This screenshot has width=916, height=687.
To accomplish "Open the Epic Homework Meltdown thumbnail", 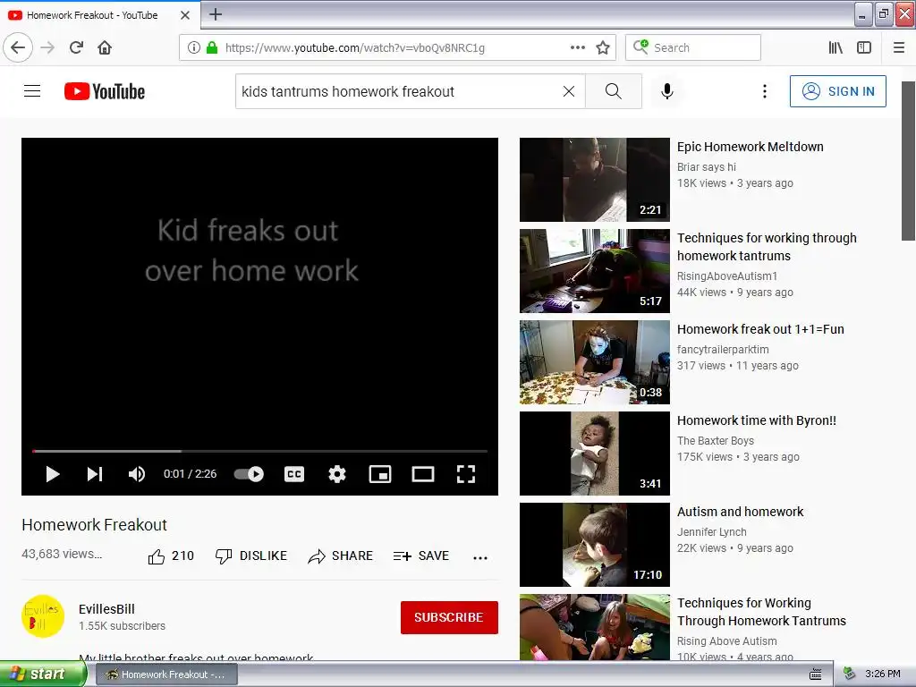I will (595, 180).
